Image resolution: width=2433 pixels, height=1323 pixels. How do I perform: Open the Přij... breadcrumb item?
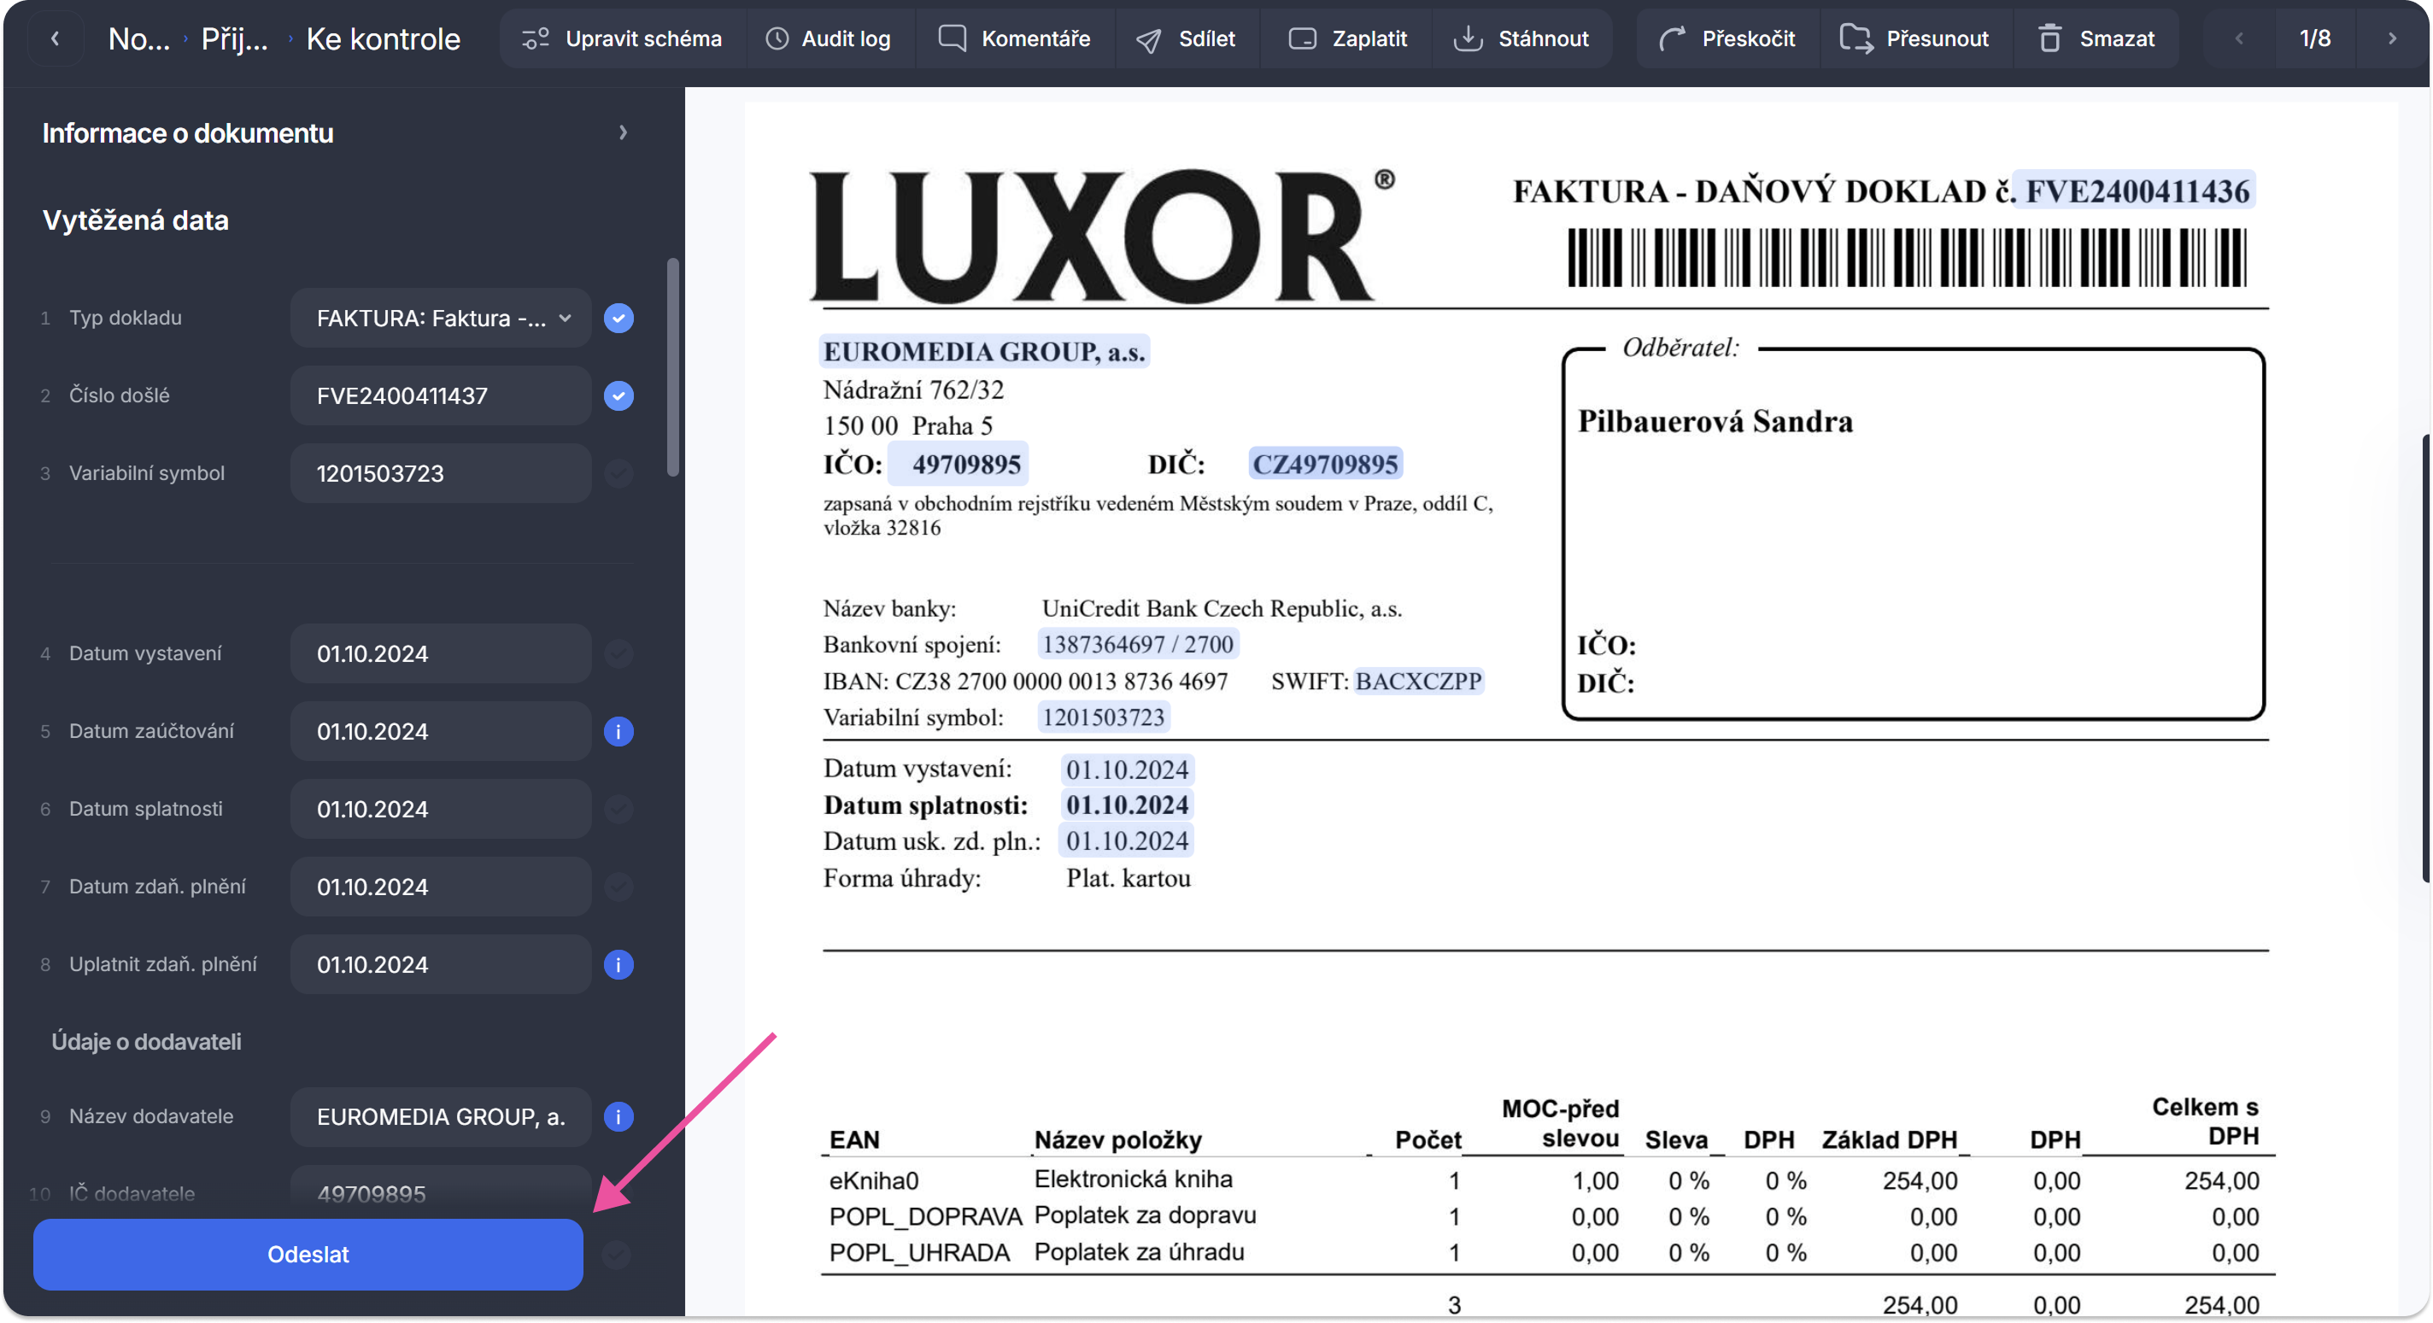[234, 38]
